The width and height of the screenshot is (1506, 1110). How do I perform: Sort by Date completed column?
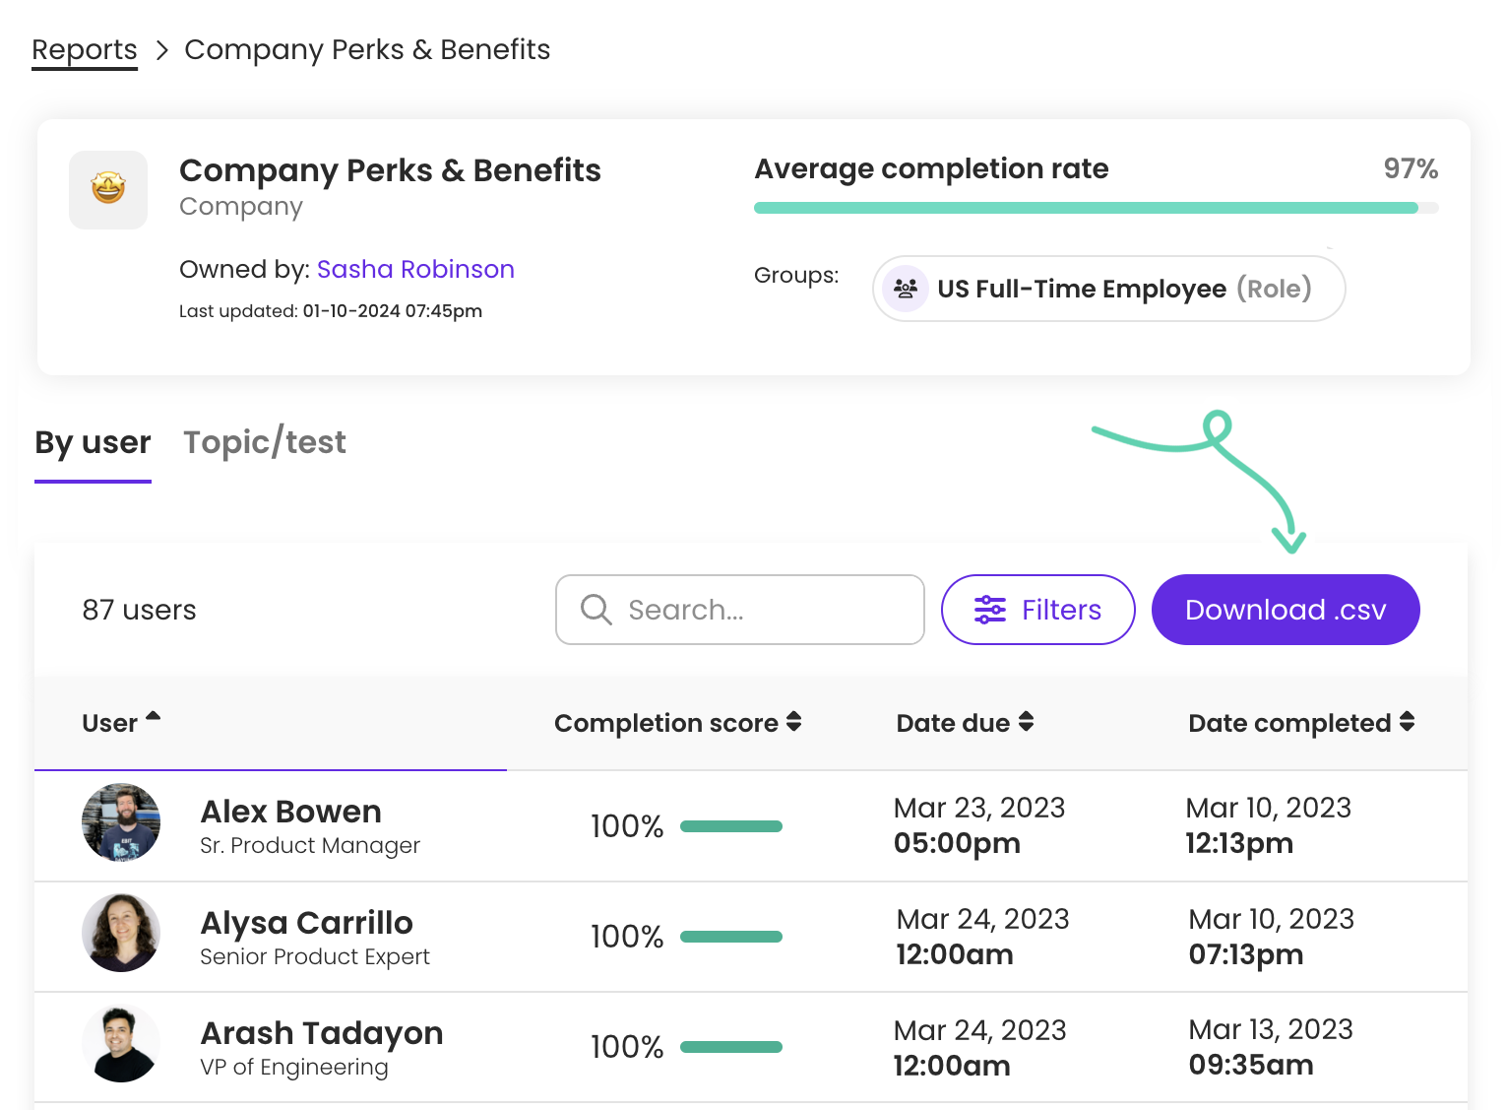[x=1407, y=722]
